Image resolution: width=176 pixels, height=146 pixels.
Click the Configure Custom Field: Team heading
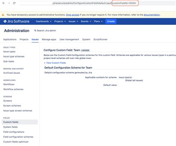click(62, 50)
